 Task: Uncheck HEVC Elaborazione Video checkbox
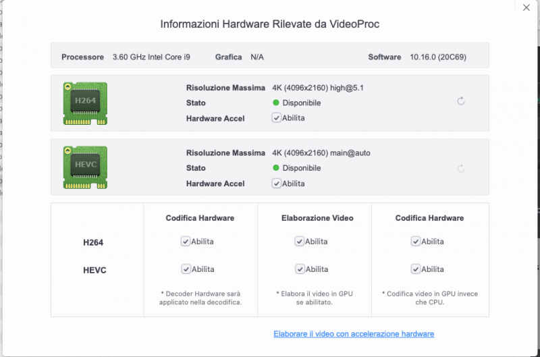pyautogui.click(x=299, y=269)
